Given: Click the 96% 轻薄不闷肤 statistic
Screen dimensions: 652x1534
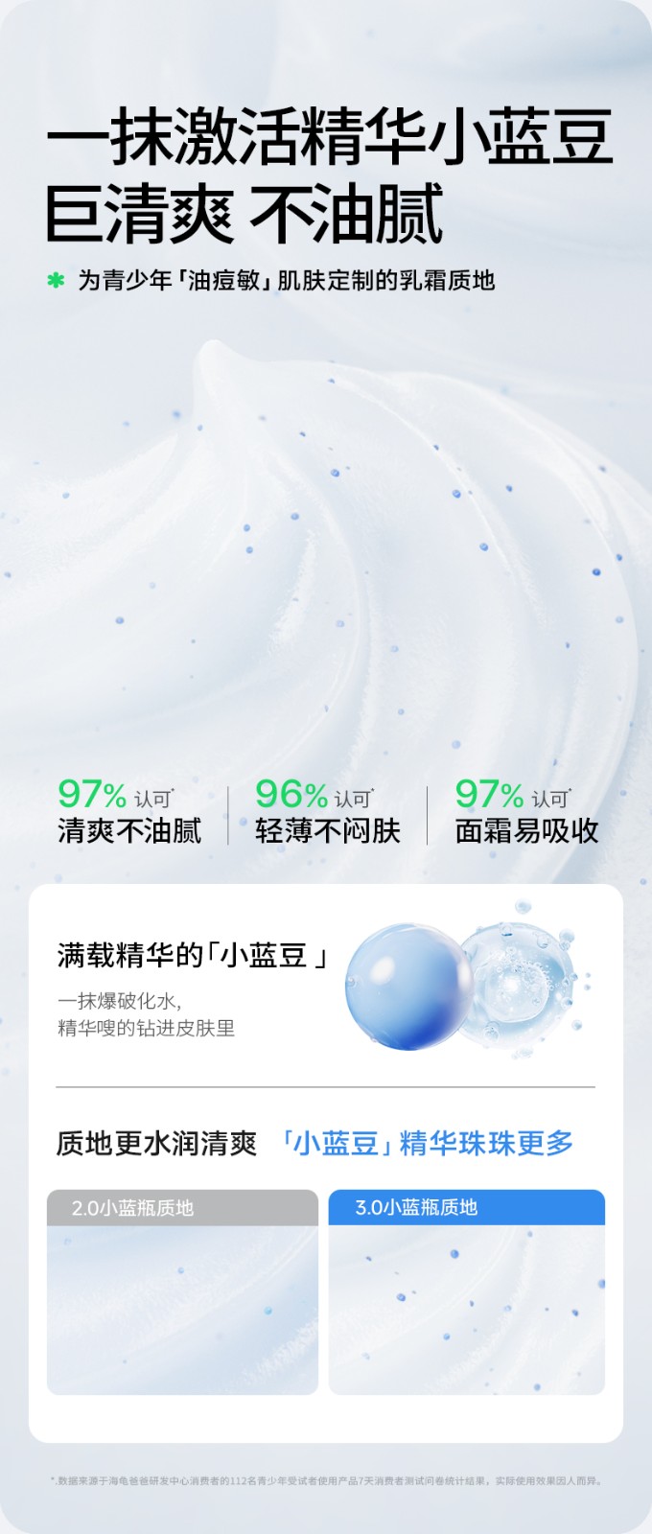Looking at the screenshot, I should 328,812.
